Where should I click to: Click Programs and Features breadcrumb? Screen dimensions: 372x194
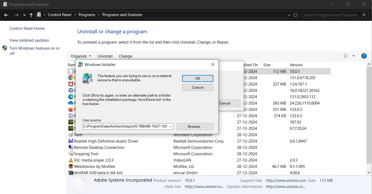122,15
